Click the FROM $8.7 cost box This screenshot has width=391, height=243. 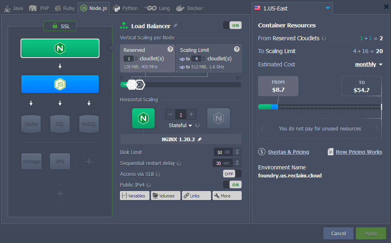tap(278, 86)
